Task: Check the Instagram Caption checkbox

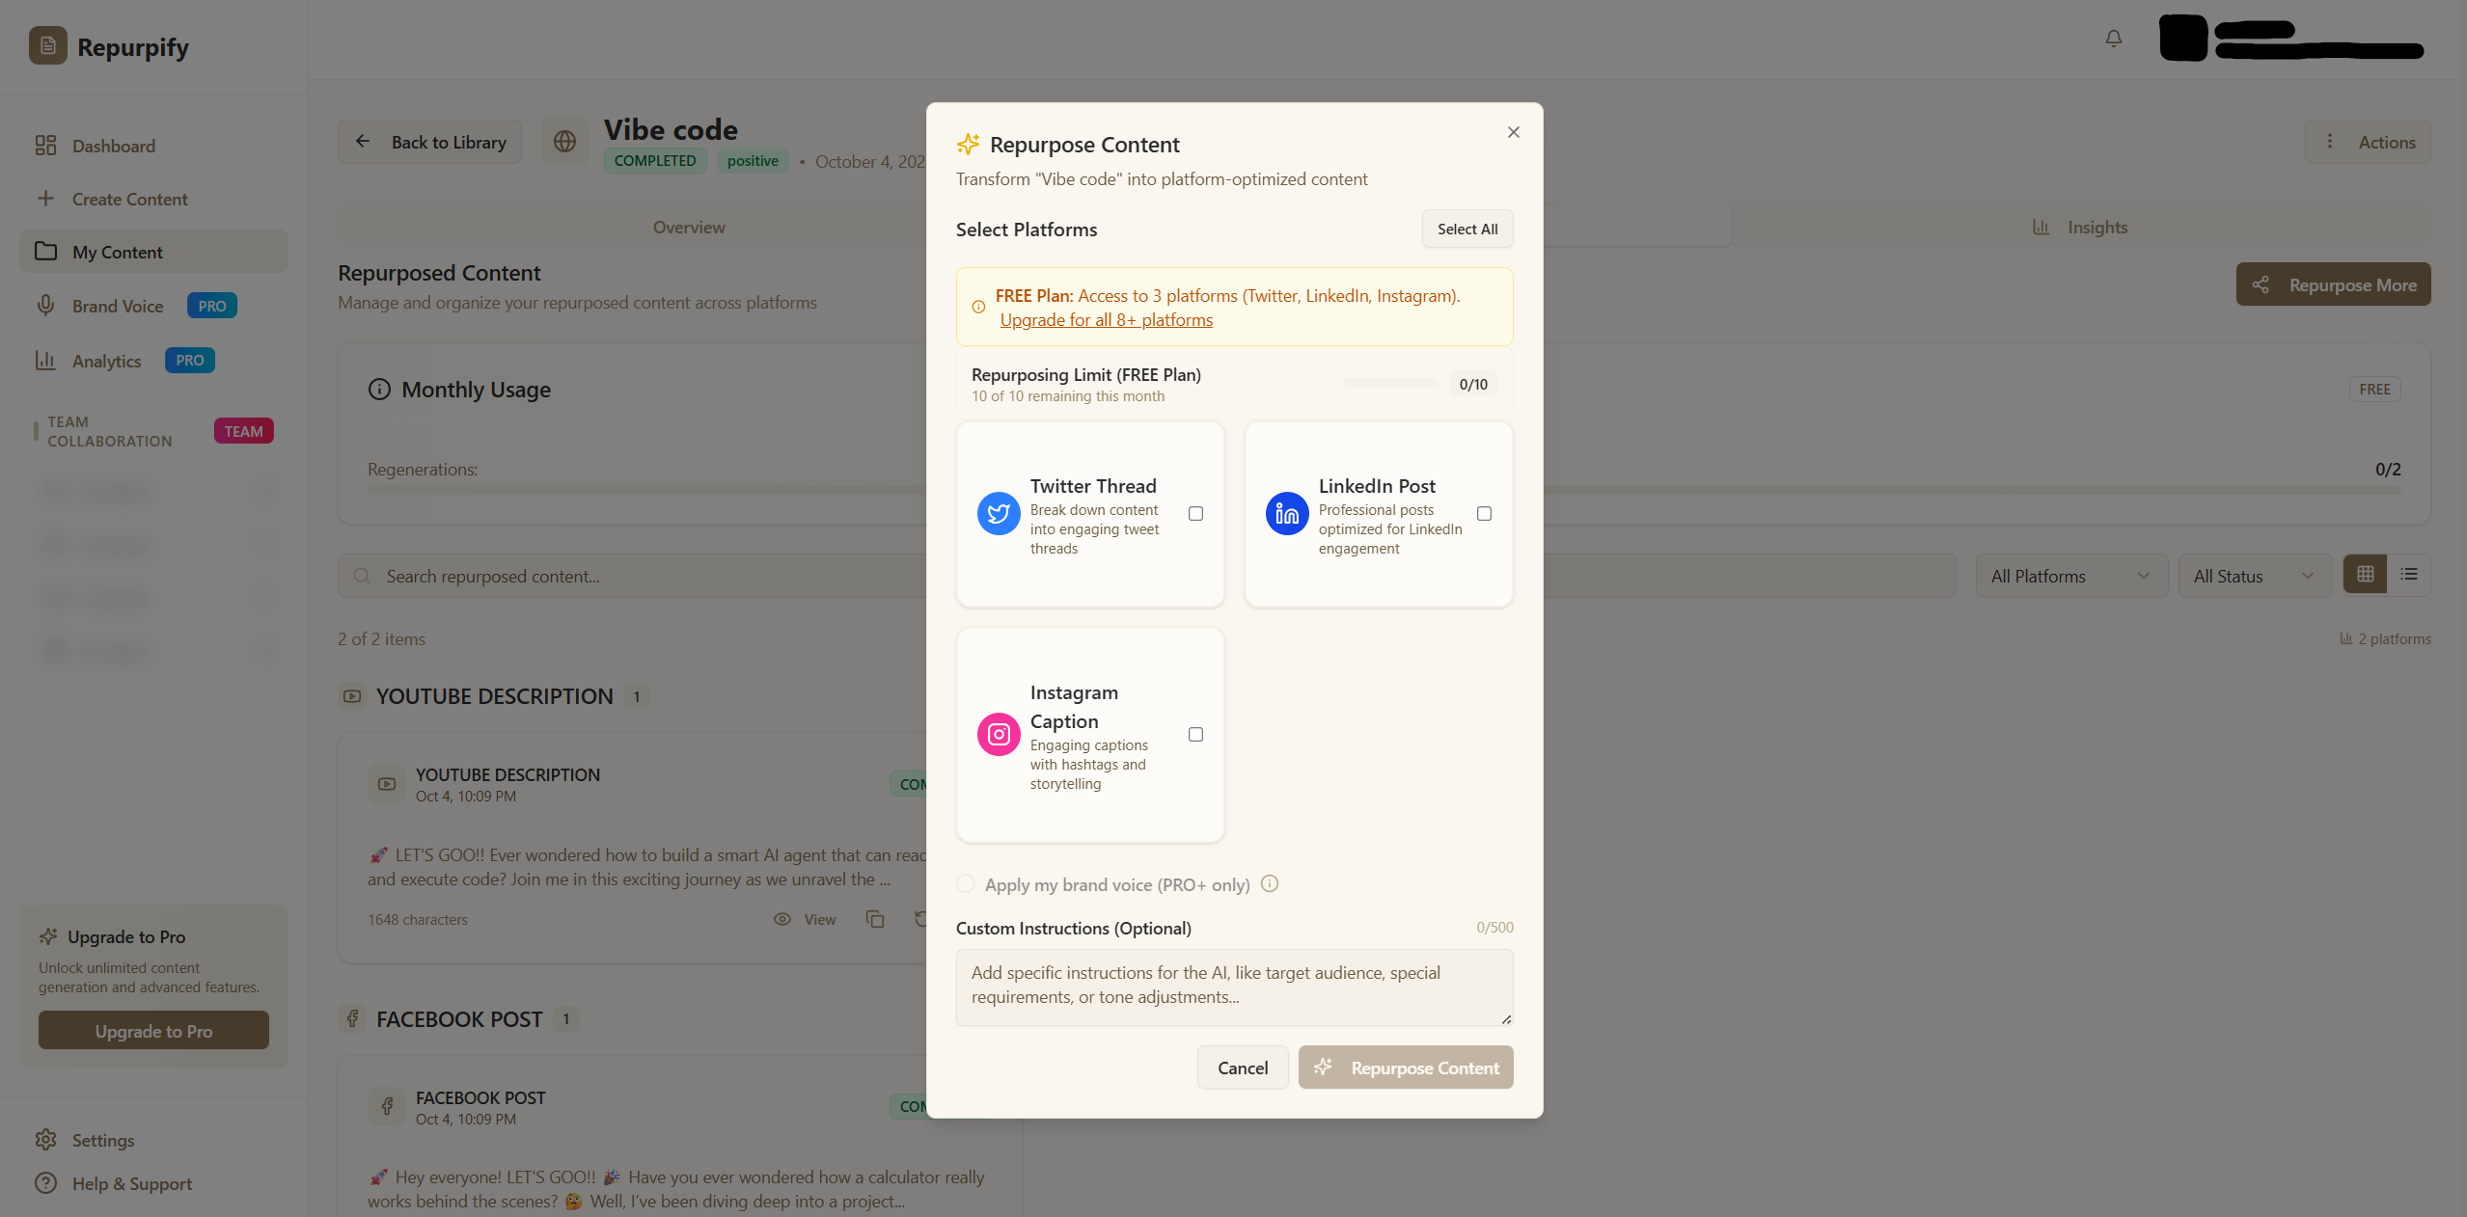Action: point(1195,735)
